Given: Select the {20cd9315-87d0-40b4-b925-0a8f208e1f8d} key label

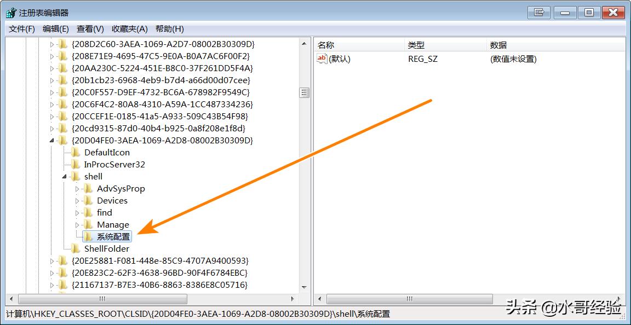Looking at the screenshot, I should point(158,129).
